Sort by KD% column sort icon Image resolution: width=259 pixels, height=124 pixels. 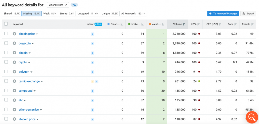coord(198,24)
